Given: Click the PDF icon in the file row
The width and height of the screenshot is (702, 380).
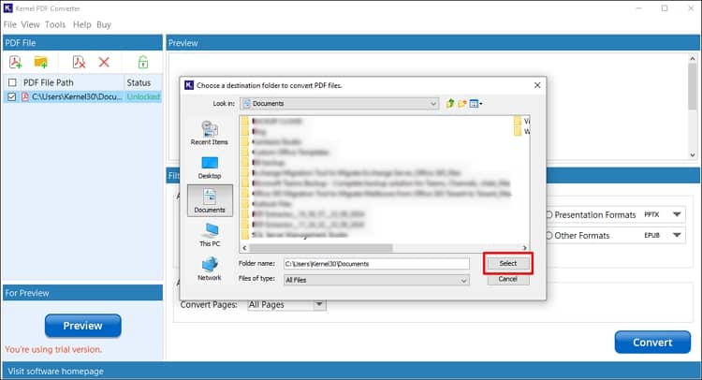Looking at the screenshot, I should [25, 96].
